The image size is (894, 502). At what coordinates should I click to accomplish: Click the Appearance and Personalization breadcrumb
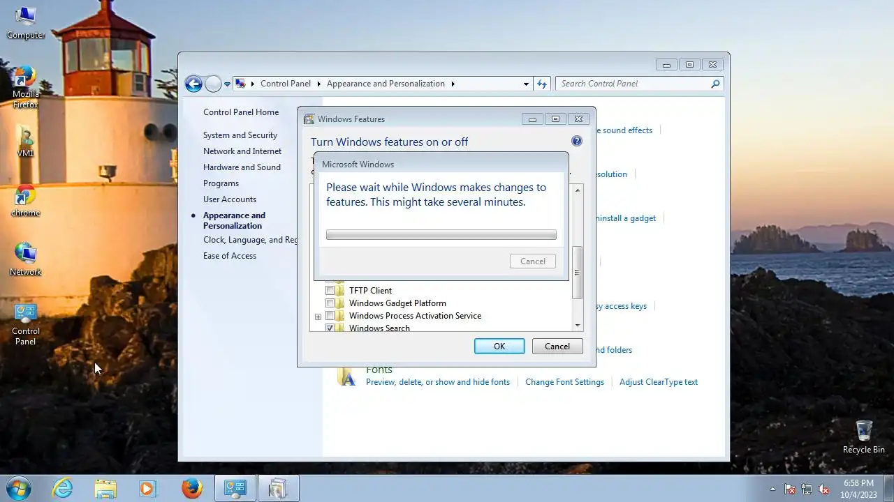[386, 84]
